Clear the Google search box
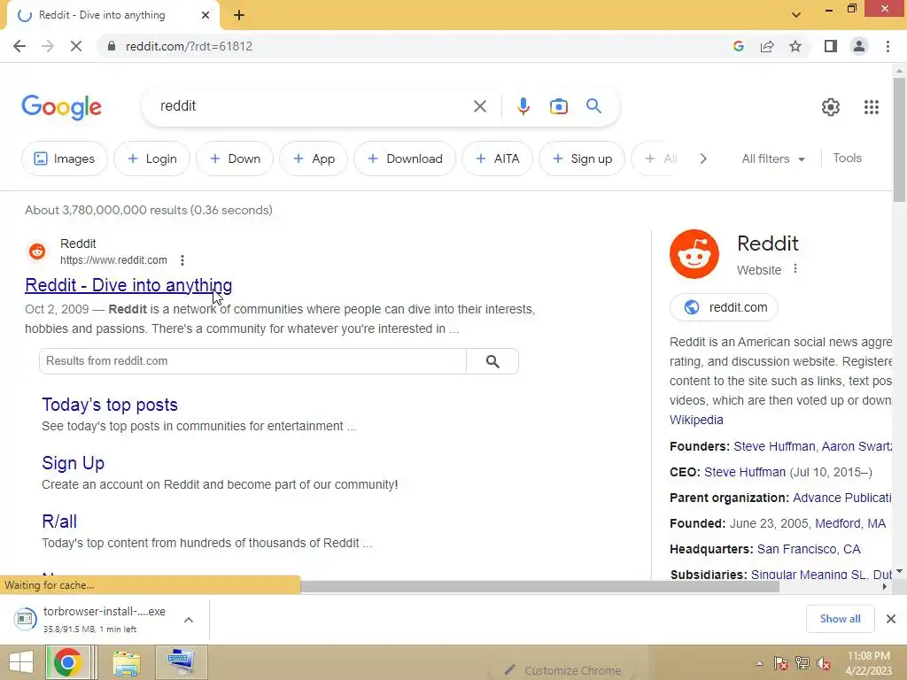Image resolution: width=907 pixels, height=680 pixels. point(479,106)
